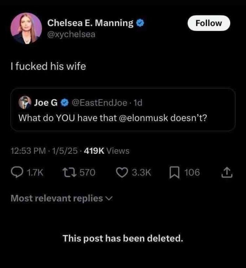Image resolution: width=246 pixels, height=268 pixels.
Task: Like the post with the heart icon
Action: (x=122, y=172)
